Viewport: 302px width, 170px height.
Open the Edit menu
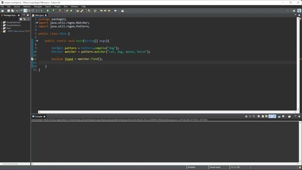(8, 7)
